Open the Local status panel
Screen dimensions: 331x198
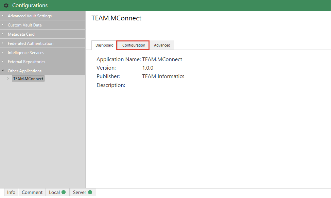tap(57, 192)
